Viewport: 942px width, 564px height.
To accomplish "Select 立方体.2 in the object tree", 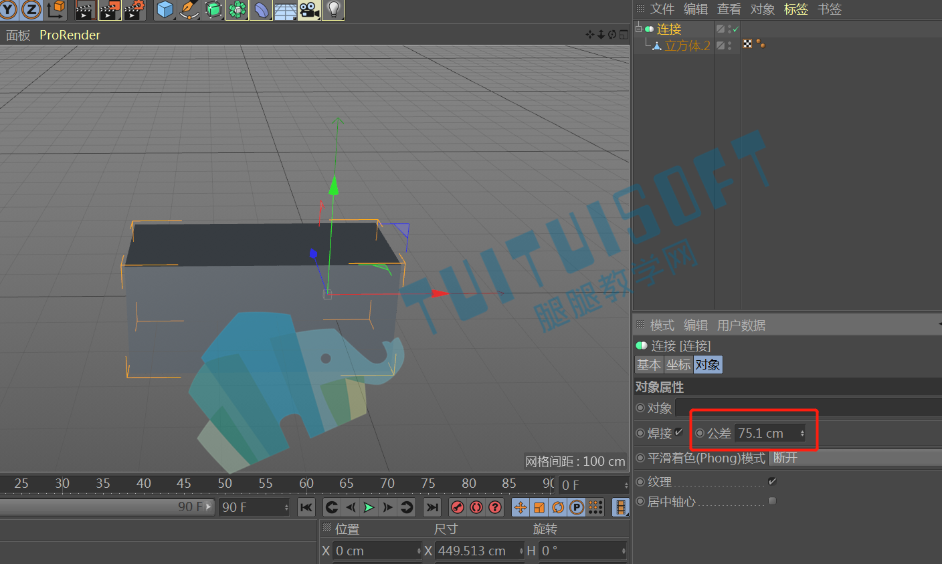I will click(x=687, y=45).
